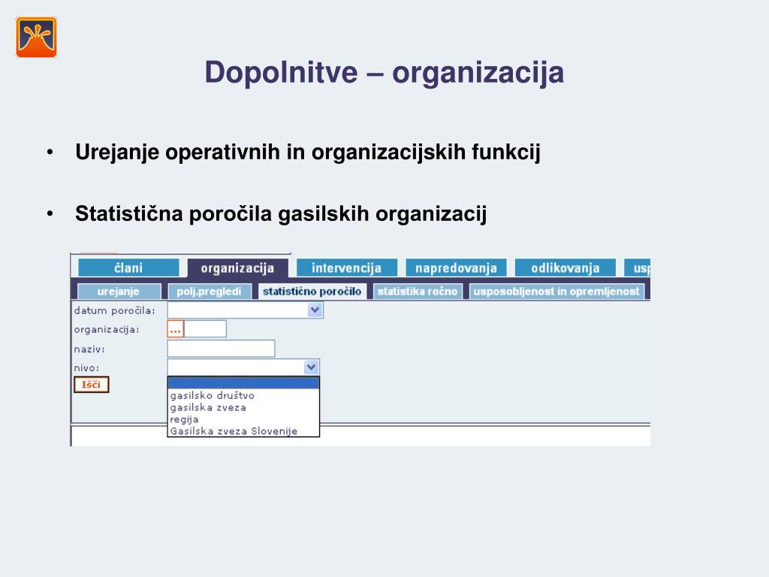The width and height of the screenshot is (769, 577).
Task: Click the nivo: field label
Action: point(86,368)
